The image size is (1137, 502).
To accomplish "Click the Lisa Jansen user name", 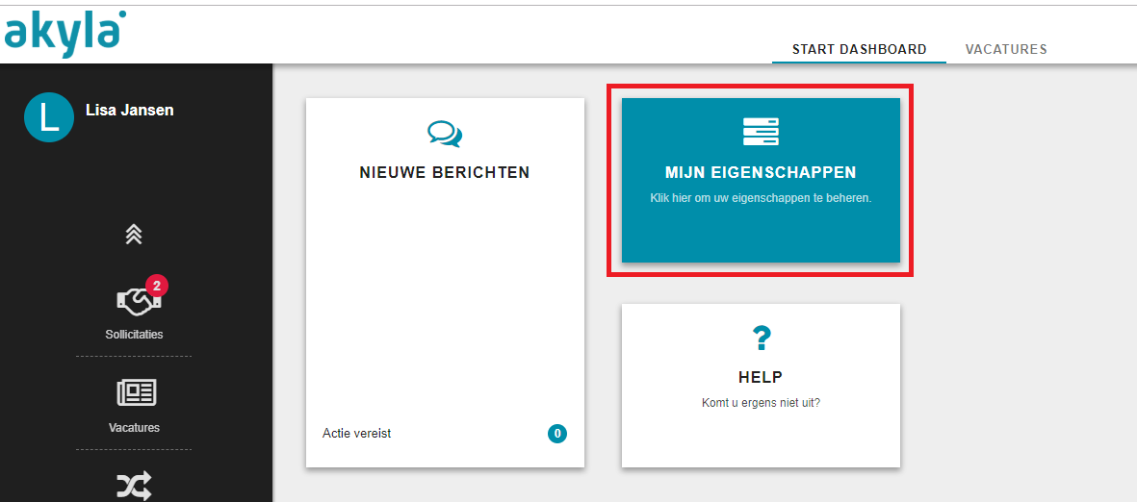I will 130,110.
